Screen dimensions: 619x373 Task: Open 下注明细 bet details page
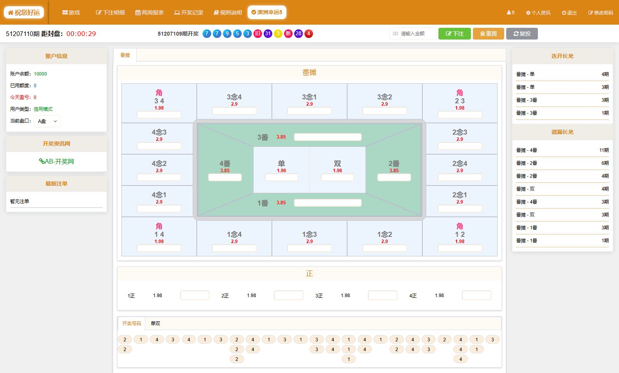(x=110, y=13)
